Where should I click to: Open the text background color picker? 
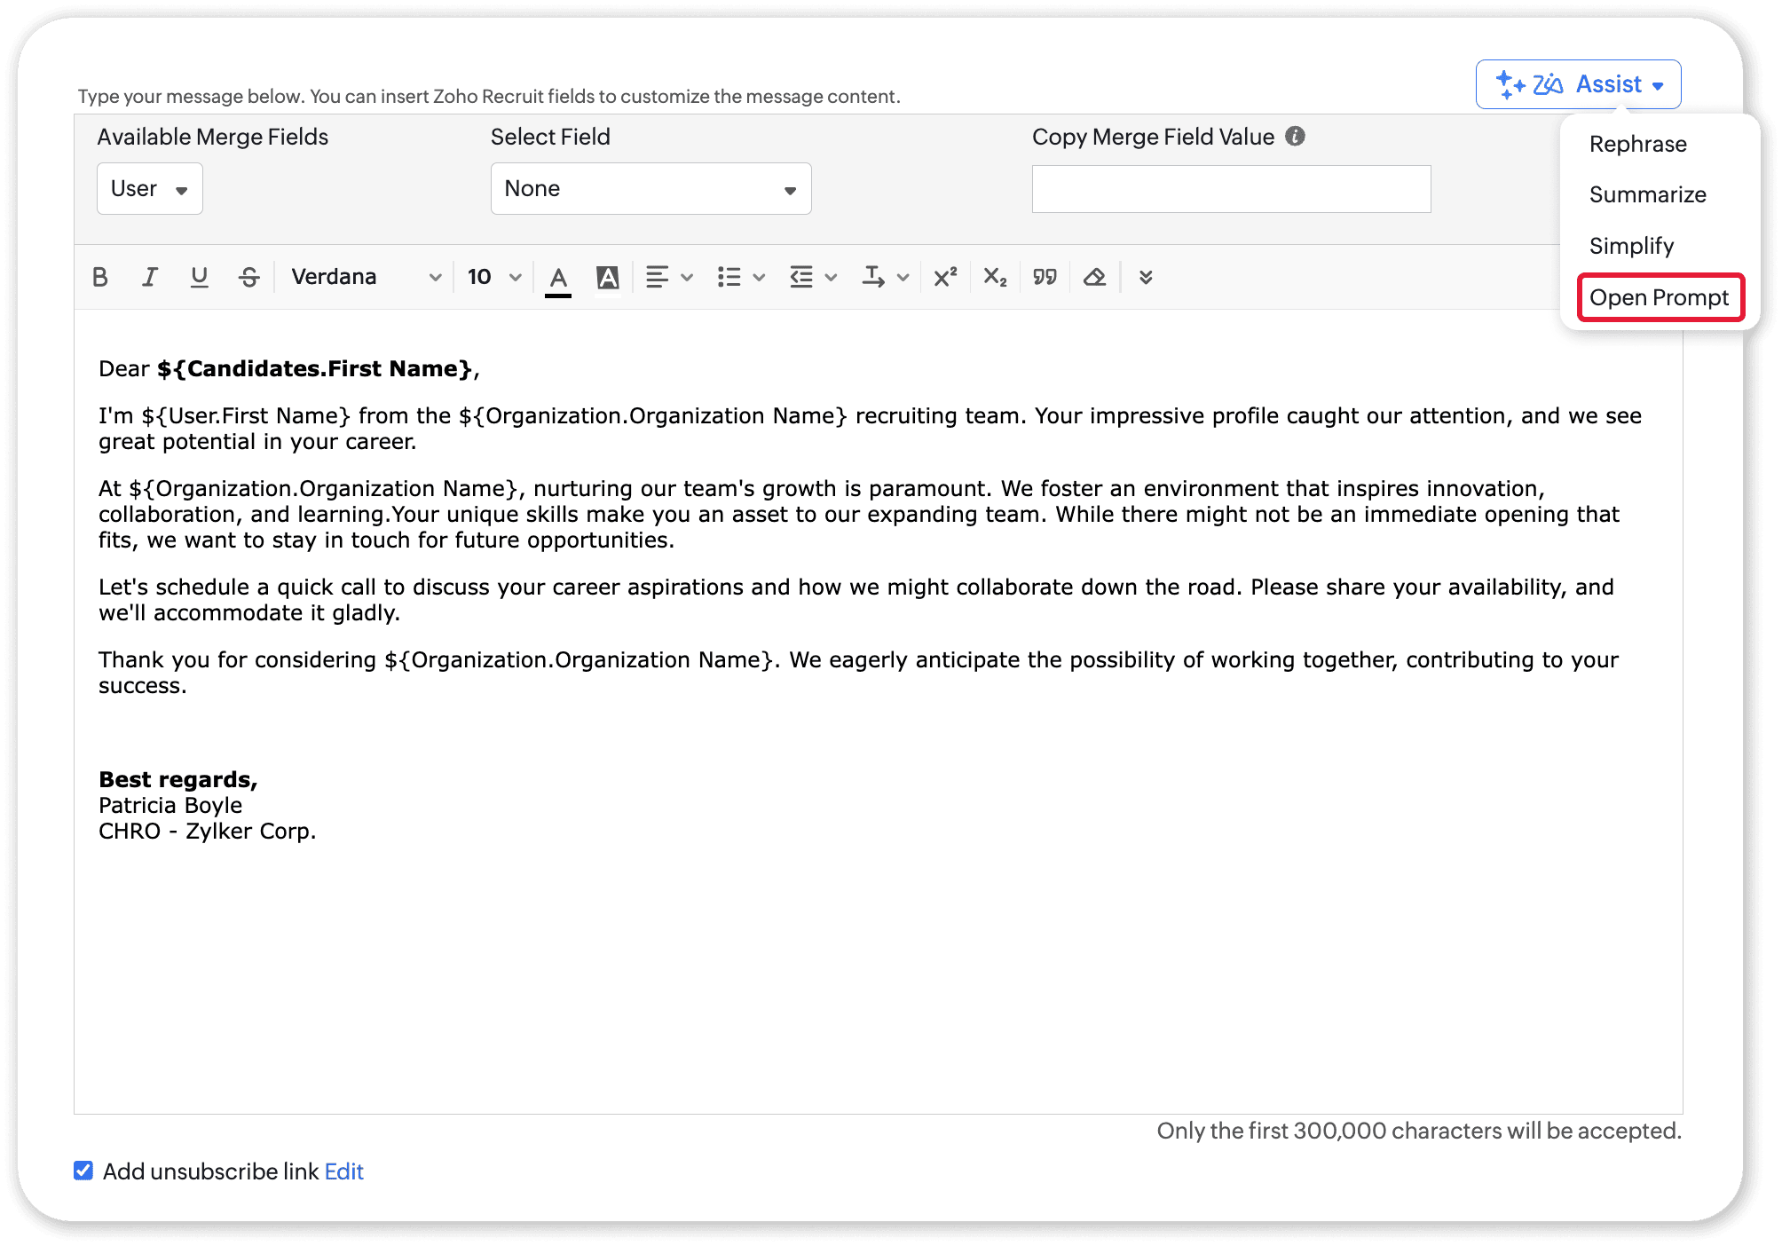click(x=608, y=278)
